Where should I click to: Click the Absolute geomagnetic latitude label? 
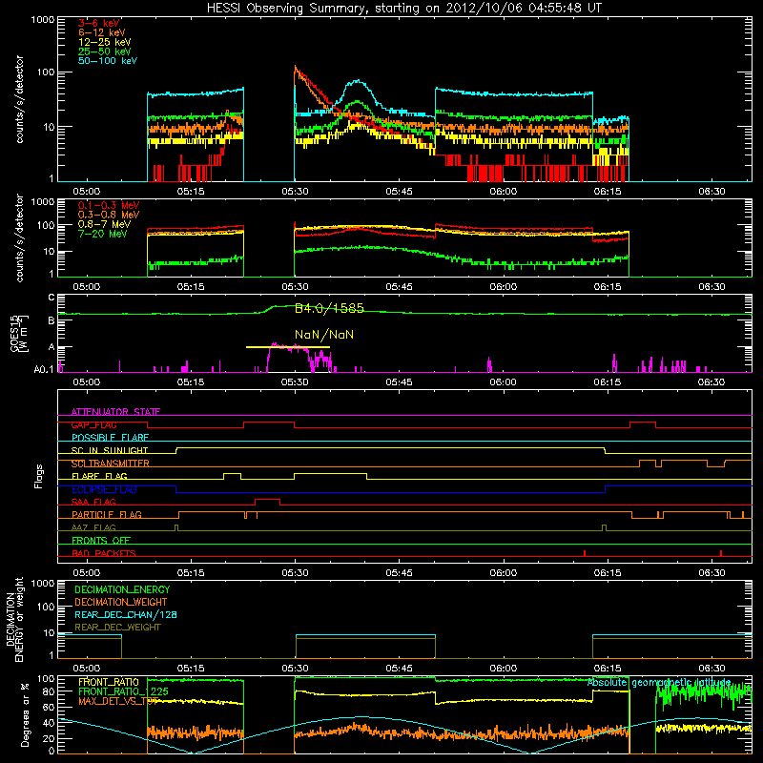tap(659, 683)
